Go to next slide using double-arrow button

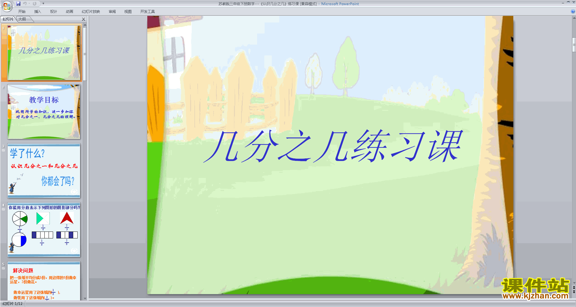click(574, 292)
